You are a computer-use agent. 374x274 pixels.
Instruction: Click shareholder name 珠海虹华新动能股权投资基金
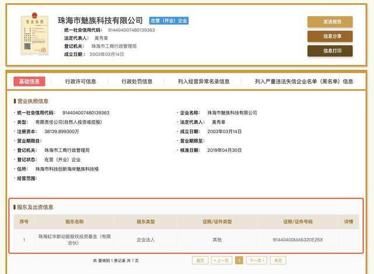(74, 240)
